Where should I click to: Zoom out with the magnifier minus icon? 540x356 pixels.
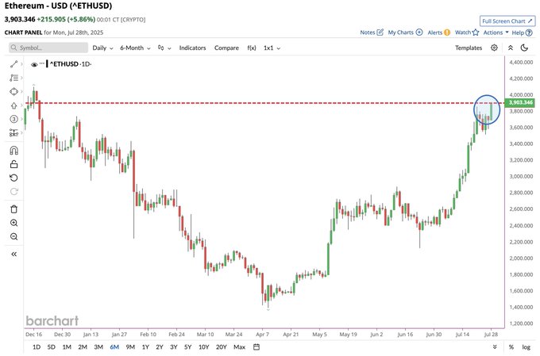(13, 236)
